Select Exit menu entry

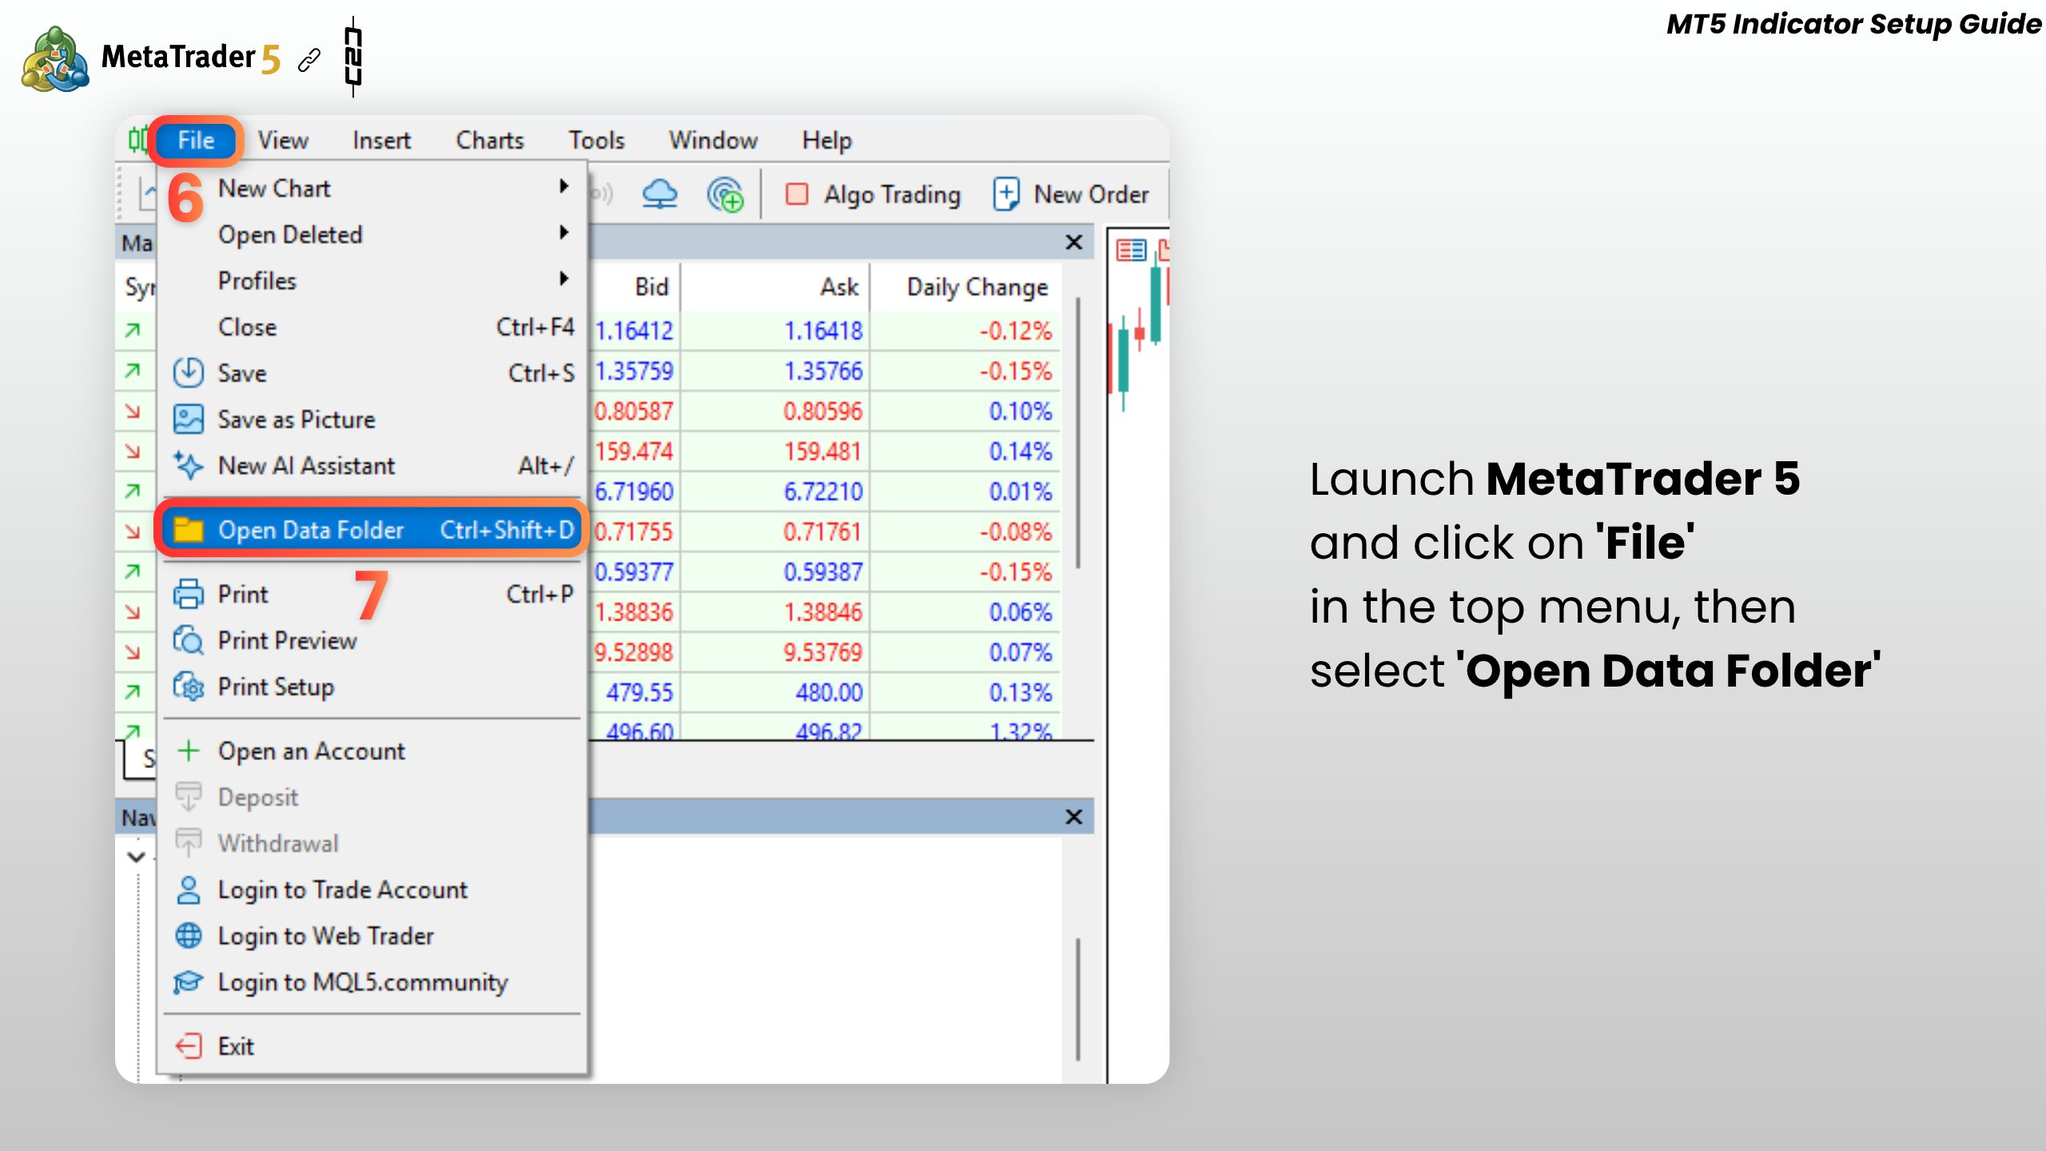point(372,1045)
